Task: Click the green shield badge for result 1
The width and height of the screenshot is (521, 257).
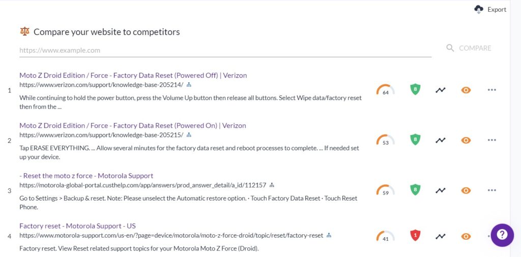Action: [x=415, y=89]
